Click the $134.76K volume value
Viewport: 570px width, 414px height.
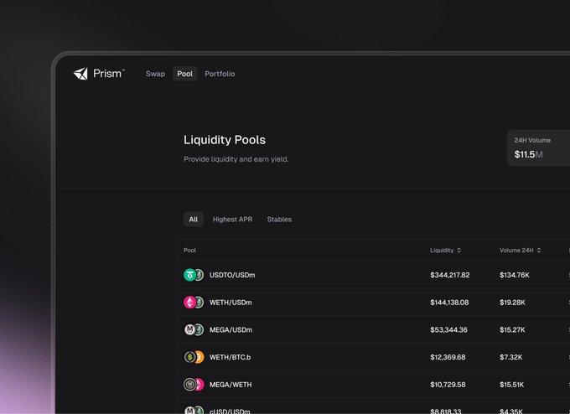515,275
